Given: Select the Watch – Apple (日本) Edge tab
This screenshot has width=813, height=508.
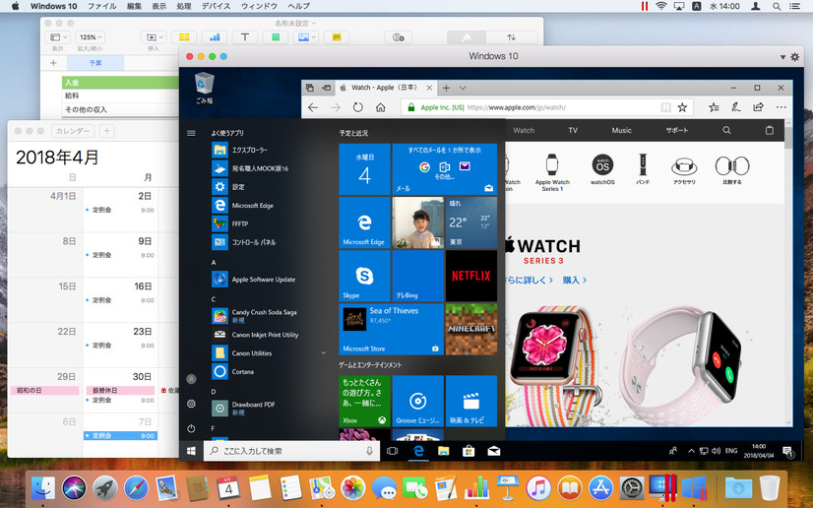Looking at the screenshot, I should 385,88.
